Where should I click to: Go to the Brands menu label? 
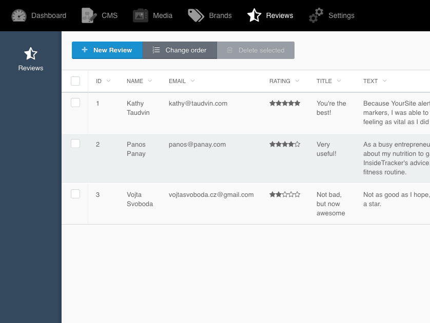tap(220, 15)
